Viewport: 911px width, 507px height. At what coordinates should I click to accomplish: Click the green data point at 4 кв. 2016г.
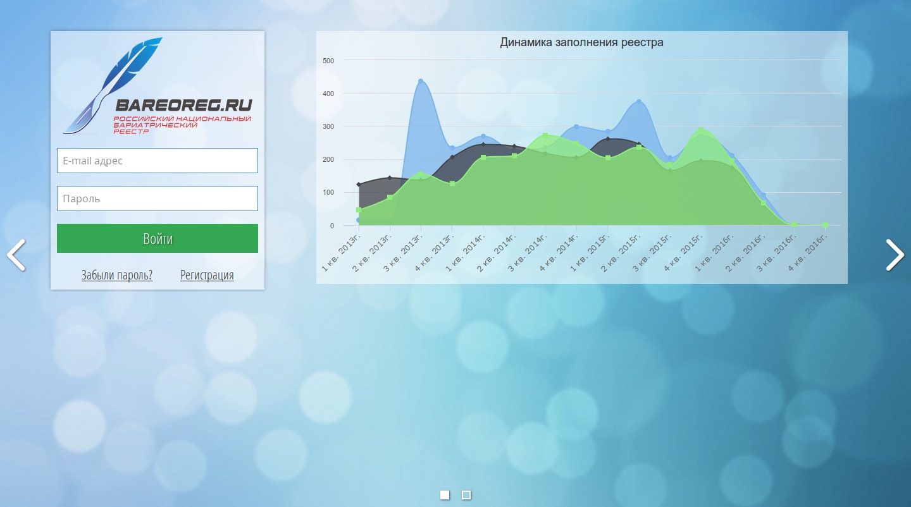(826, 225)
